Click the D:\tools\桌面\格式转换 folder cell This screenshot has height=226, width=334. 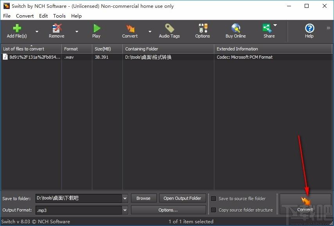(x=148, y=57)
